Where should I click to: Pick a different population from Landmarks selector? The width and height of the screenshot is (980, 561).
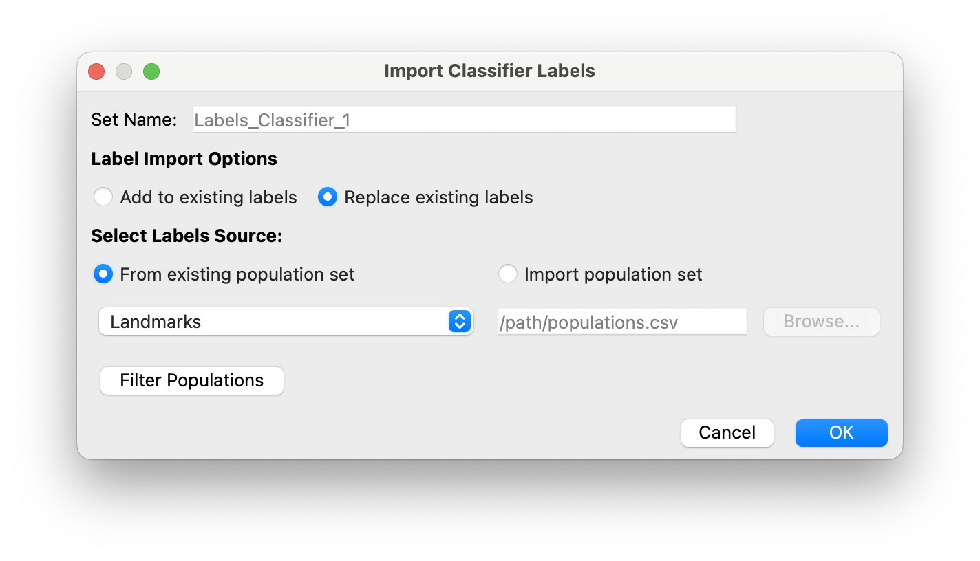point(286,321)
